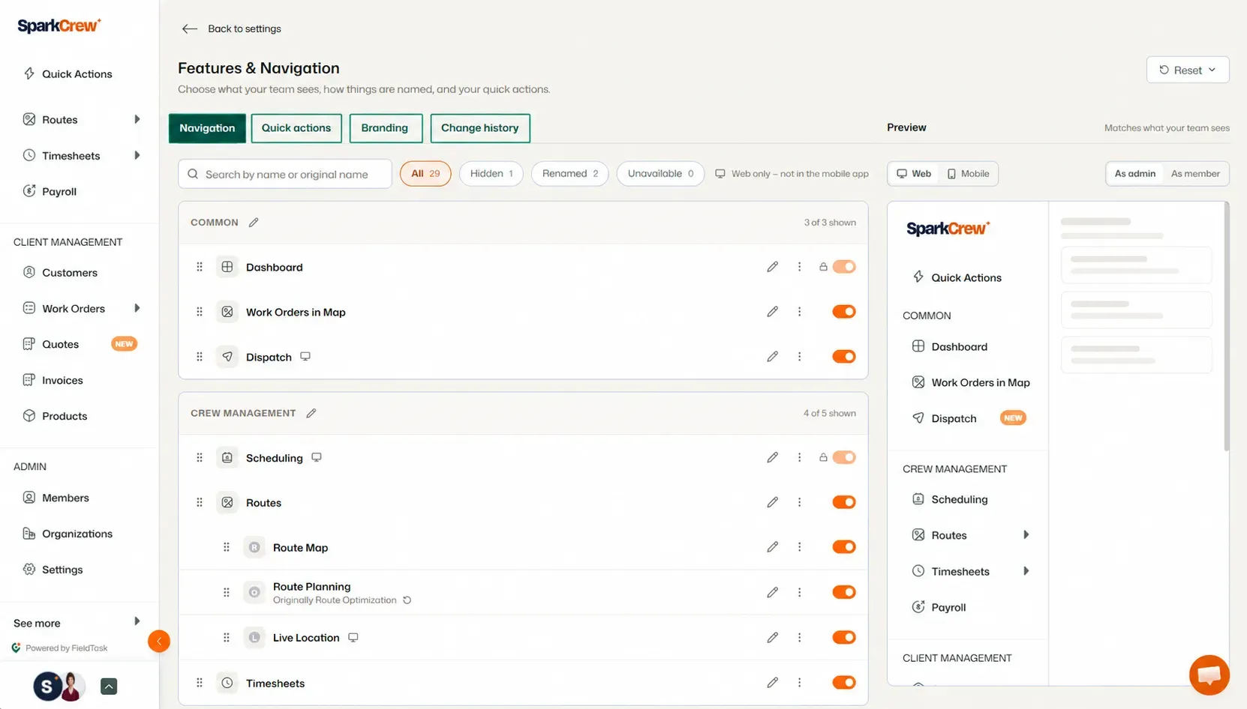Disable the Route Map toggle
The width and height of the screenshot is (1247, 709).
click(x=844, y=547)
